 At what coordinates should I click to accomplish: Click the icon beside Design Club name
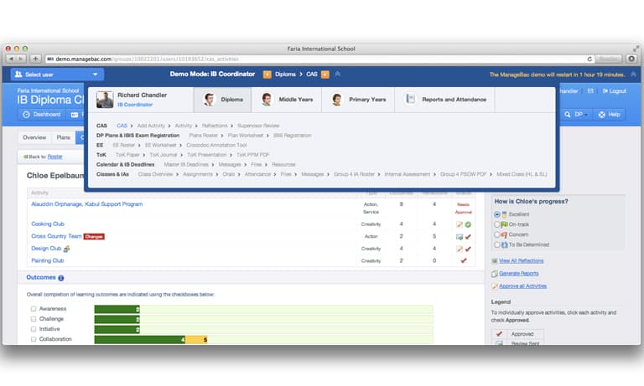[66, 249]
